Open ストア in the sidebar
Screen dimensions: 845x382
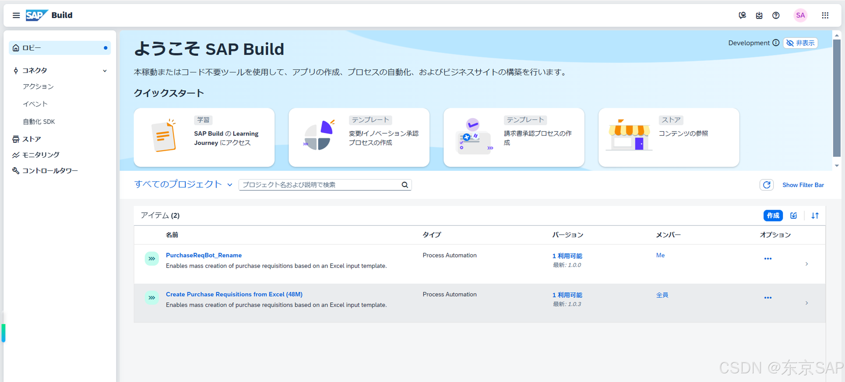pos(32,139)
